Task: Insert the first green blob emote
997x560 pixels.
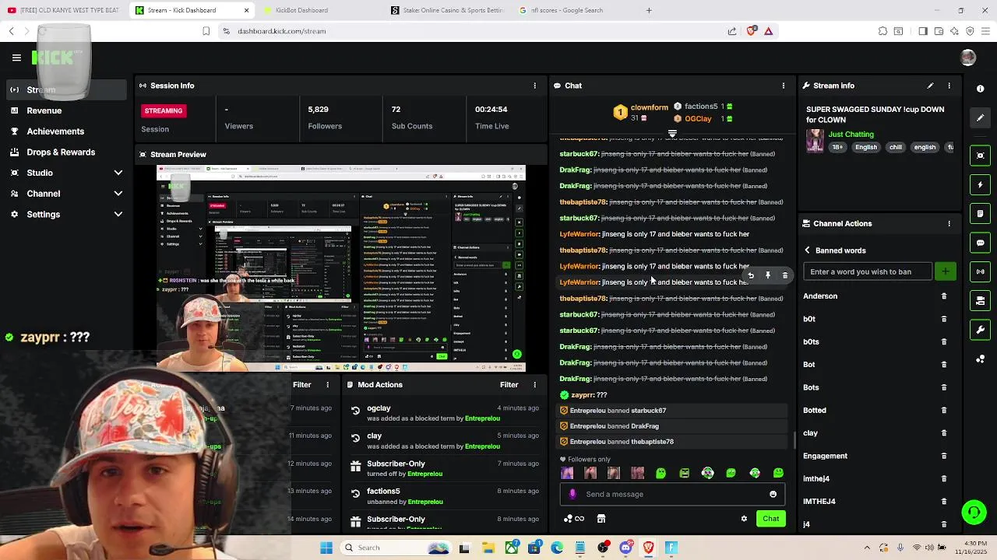Action: point(661,473)
